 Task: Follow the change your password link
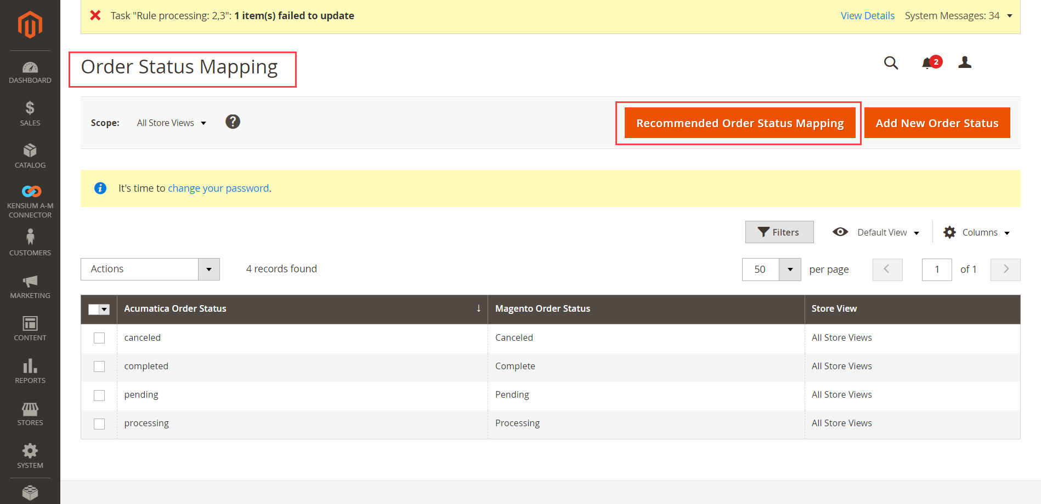218,188
